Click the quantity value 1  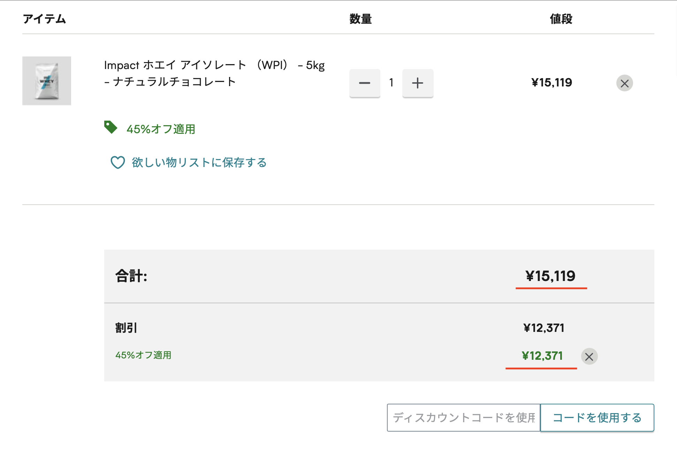pyautogui.click(x=391, y=83)
